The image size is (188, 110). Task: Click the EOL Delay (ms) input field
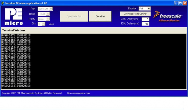click(145, 24)
